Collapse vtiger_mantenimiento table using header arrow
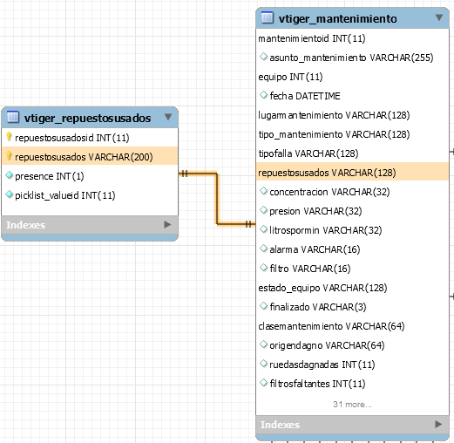The image size is (454, 443). (x=439, y=17)
